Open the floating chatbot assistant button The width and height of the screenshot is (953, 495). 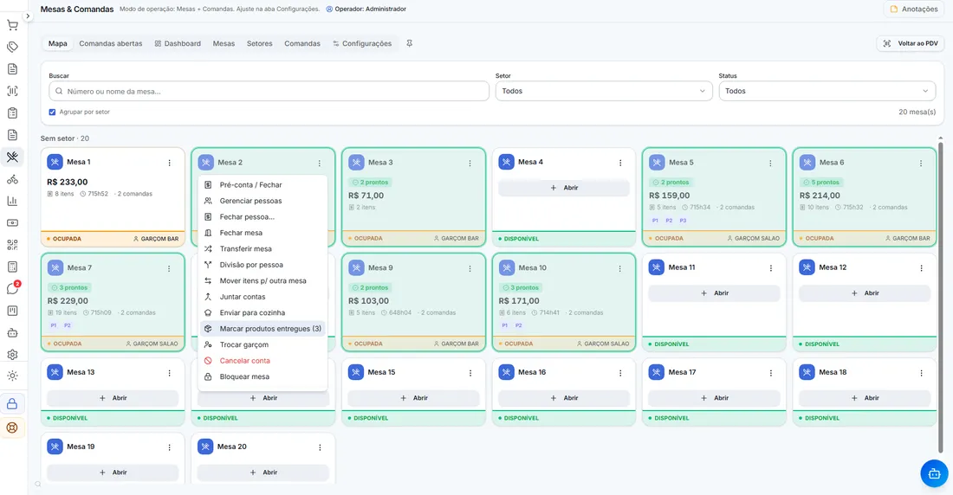point(934,473)
